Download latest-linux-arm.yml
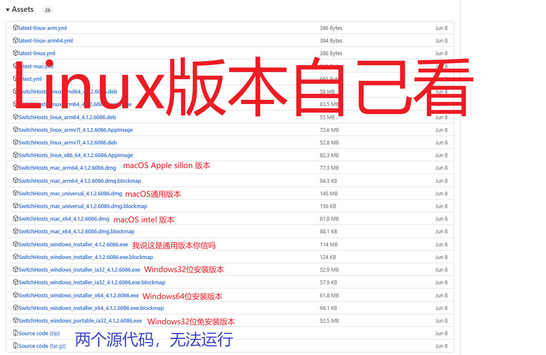The height and width of the screenshot is (355, 546). tap(43, 28)
